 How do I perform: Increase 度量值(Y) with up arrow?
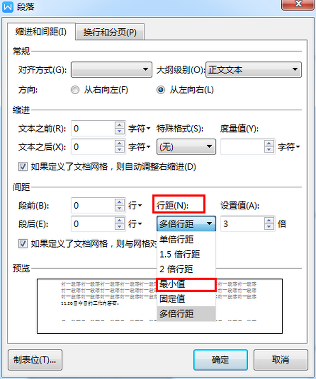pyautogui.click(x=269, y=144)
